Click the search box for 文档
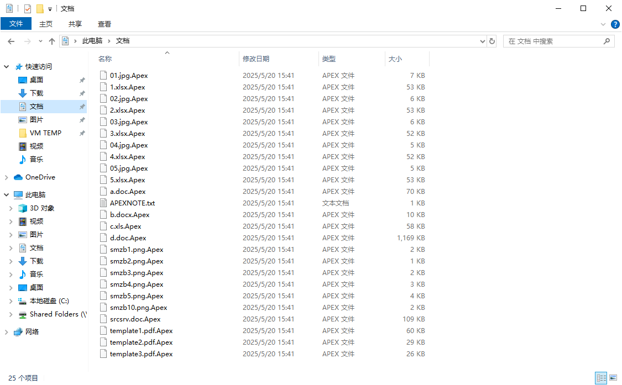Screen dimensions: 622x385 coord(553,41)
